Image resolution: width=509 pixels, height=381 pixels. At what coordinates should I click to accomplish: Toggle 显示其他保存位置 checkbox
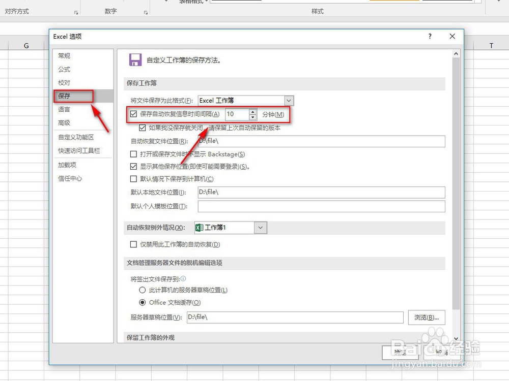pyautogui.click(x=133, y=167)
